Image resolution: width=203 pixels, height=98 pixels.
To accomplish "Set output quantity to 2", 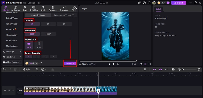I will (37, 57).
